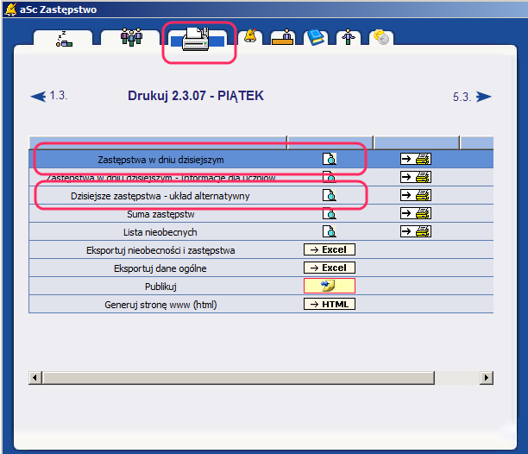Preview Zastępstwa w dniu dzisiejszym
This screenshot has height=454, width=528.
coord(329,159)
